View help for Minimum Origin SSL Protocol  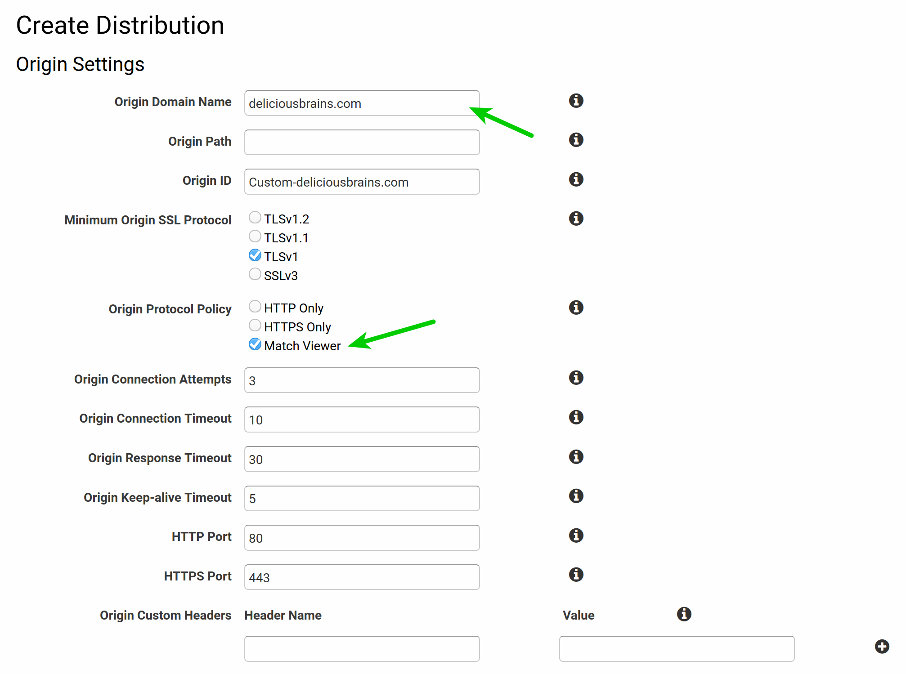[x=576, y=218]
